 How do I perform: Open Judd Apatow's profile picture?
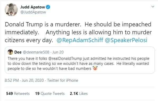click(x=11, y=10)
